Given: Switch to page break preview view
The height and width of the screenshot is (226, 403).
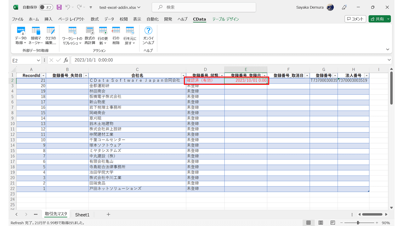Looking at the screenshot, I should (x=332, y=223).
